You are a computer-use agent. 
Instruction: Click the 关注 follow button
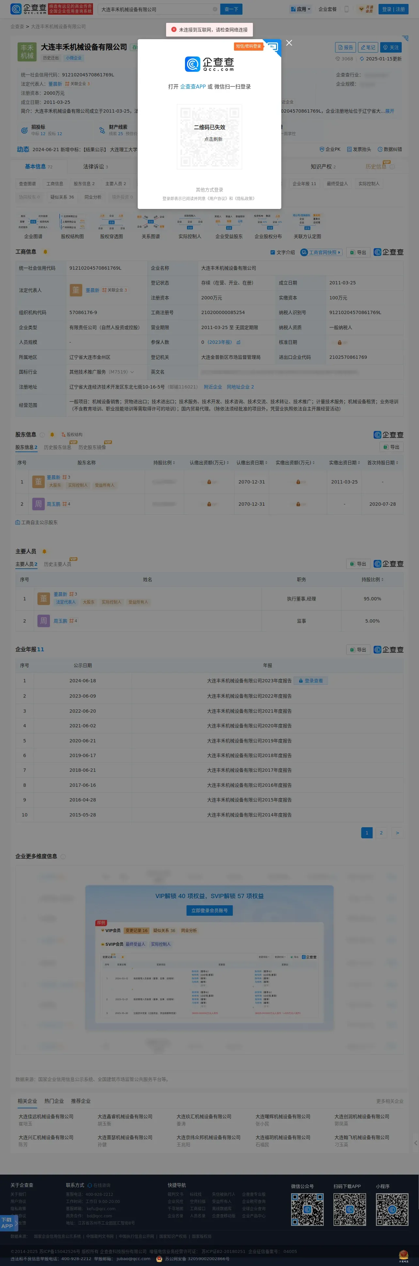pyautogui.click(x=391, y=47)
